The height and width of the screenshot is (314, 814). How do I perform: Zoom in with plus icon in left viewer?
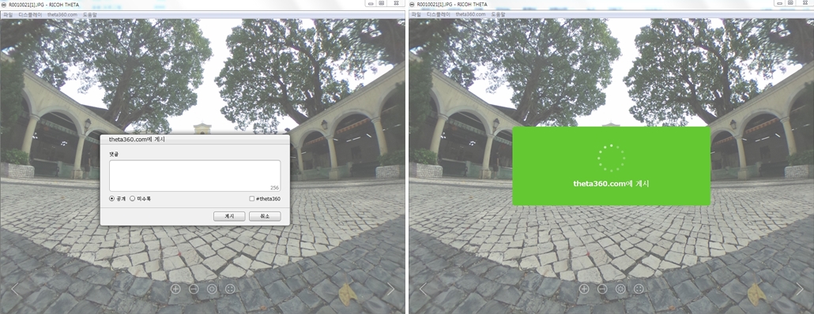click(175, 289)
